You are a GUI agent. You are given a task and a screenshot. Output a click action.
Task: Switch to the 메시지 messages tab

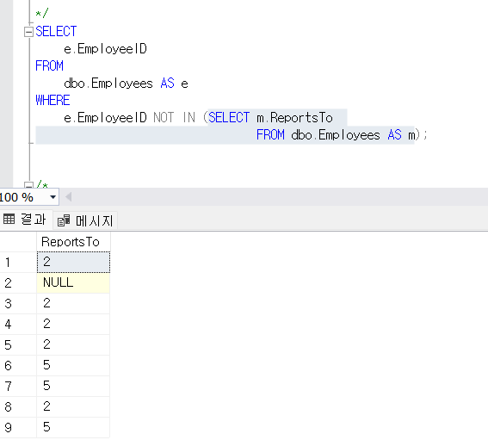(x=85, y=220)
